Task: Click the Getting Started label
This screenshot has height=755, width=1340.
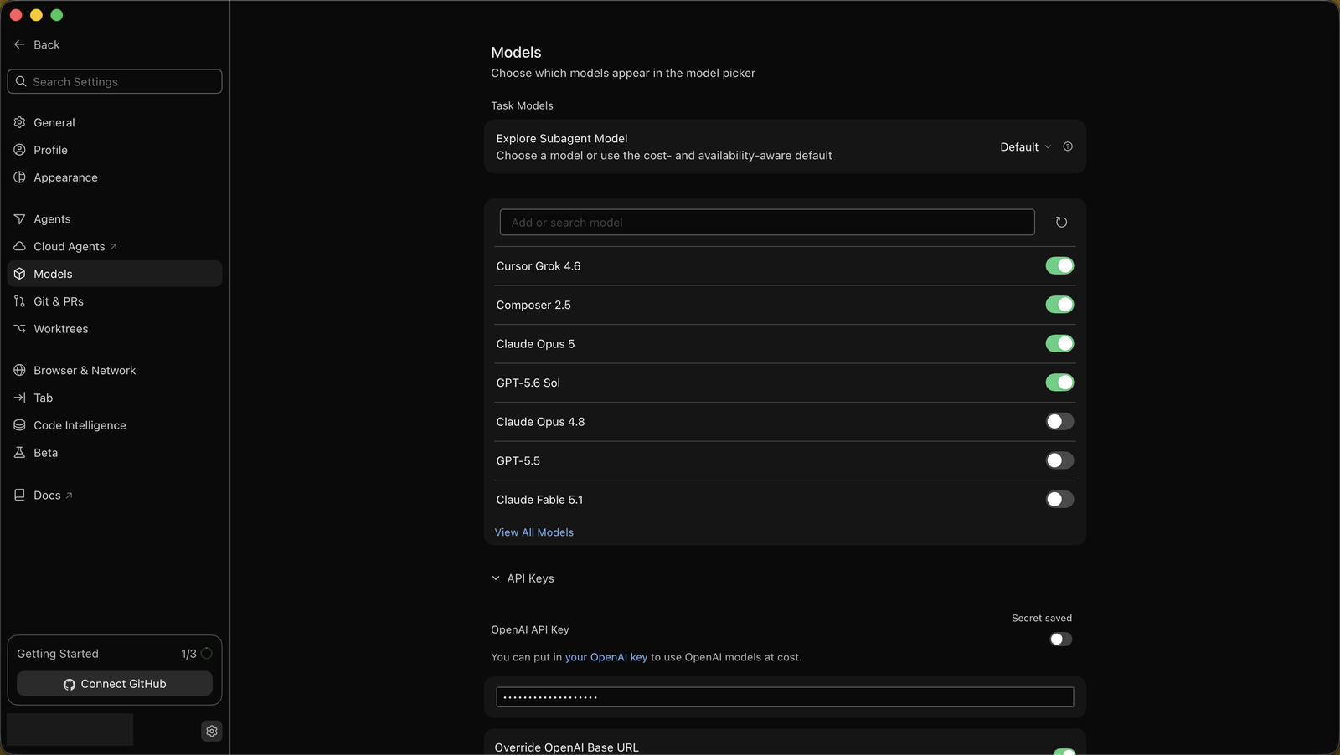Action: pyautogui.click(x=58, y=654)
